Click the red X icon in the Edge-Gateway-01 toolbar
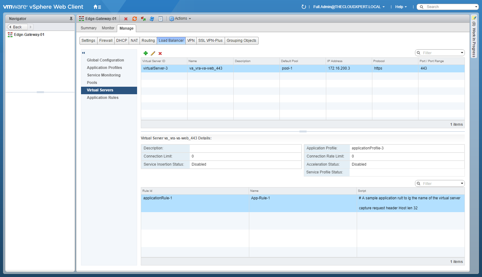Image resolution: width=482 pixels, height=277 pixels. point(126,19)
